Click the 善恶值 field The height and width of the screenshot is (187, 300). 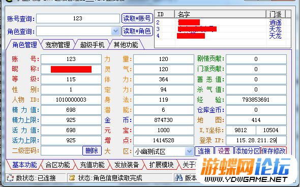[256, 79]
